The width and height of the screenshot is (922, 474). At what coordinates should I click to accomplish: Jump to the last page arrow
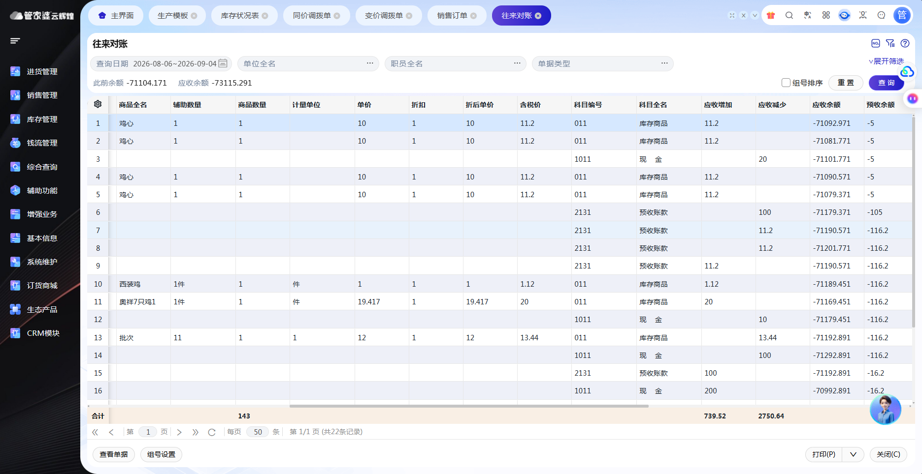[x=196, y=432]
